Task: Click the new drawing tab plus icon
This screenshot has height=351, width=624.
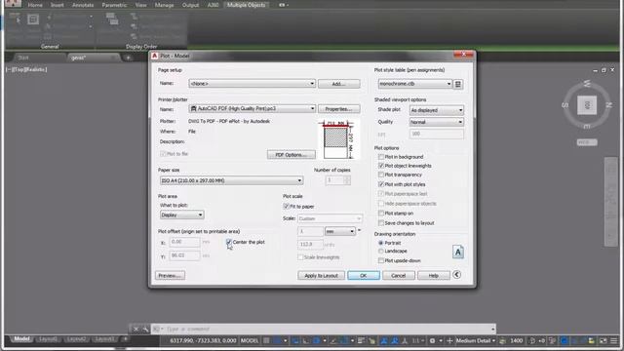Action: [x=128, y=58]
